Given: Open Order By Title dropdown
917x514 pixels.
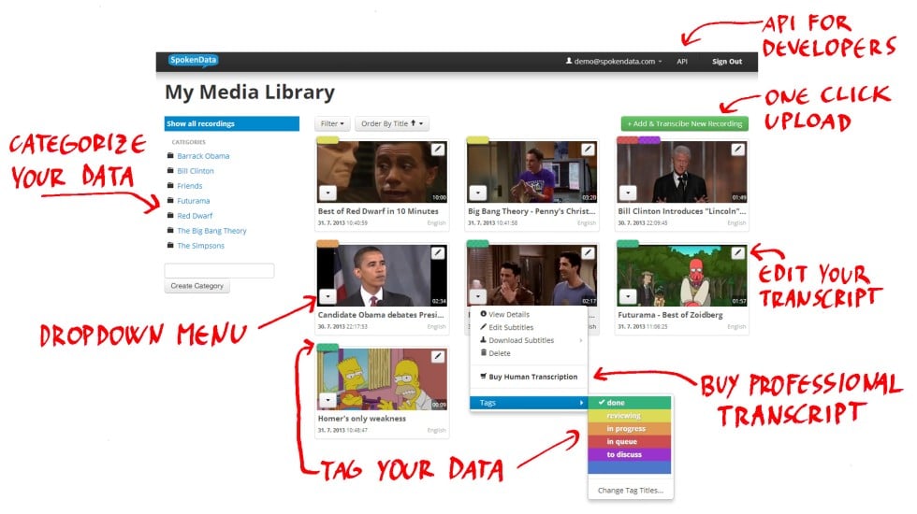Looking at the screenshot, I should pos(392,123).
